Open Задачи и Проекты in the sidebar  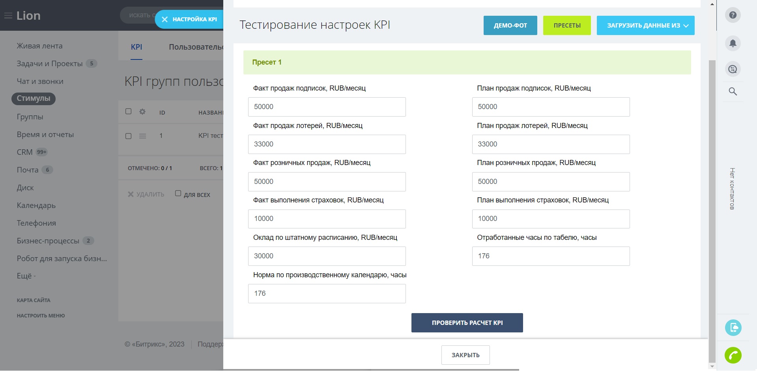[x=50, y=64]
